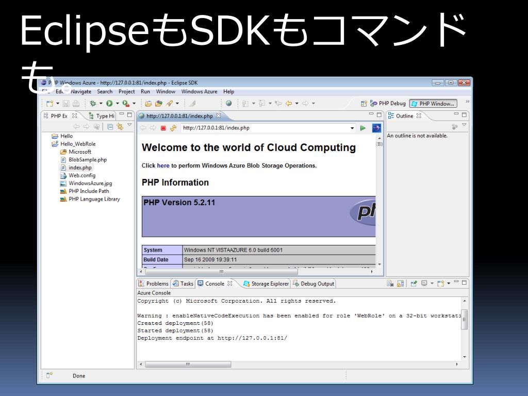Click Link with Editor icon in PHP Explorer
The height and width of the screenshot is (396, 528).
120,127
